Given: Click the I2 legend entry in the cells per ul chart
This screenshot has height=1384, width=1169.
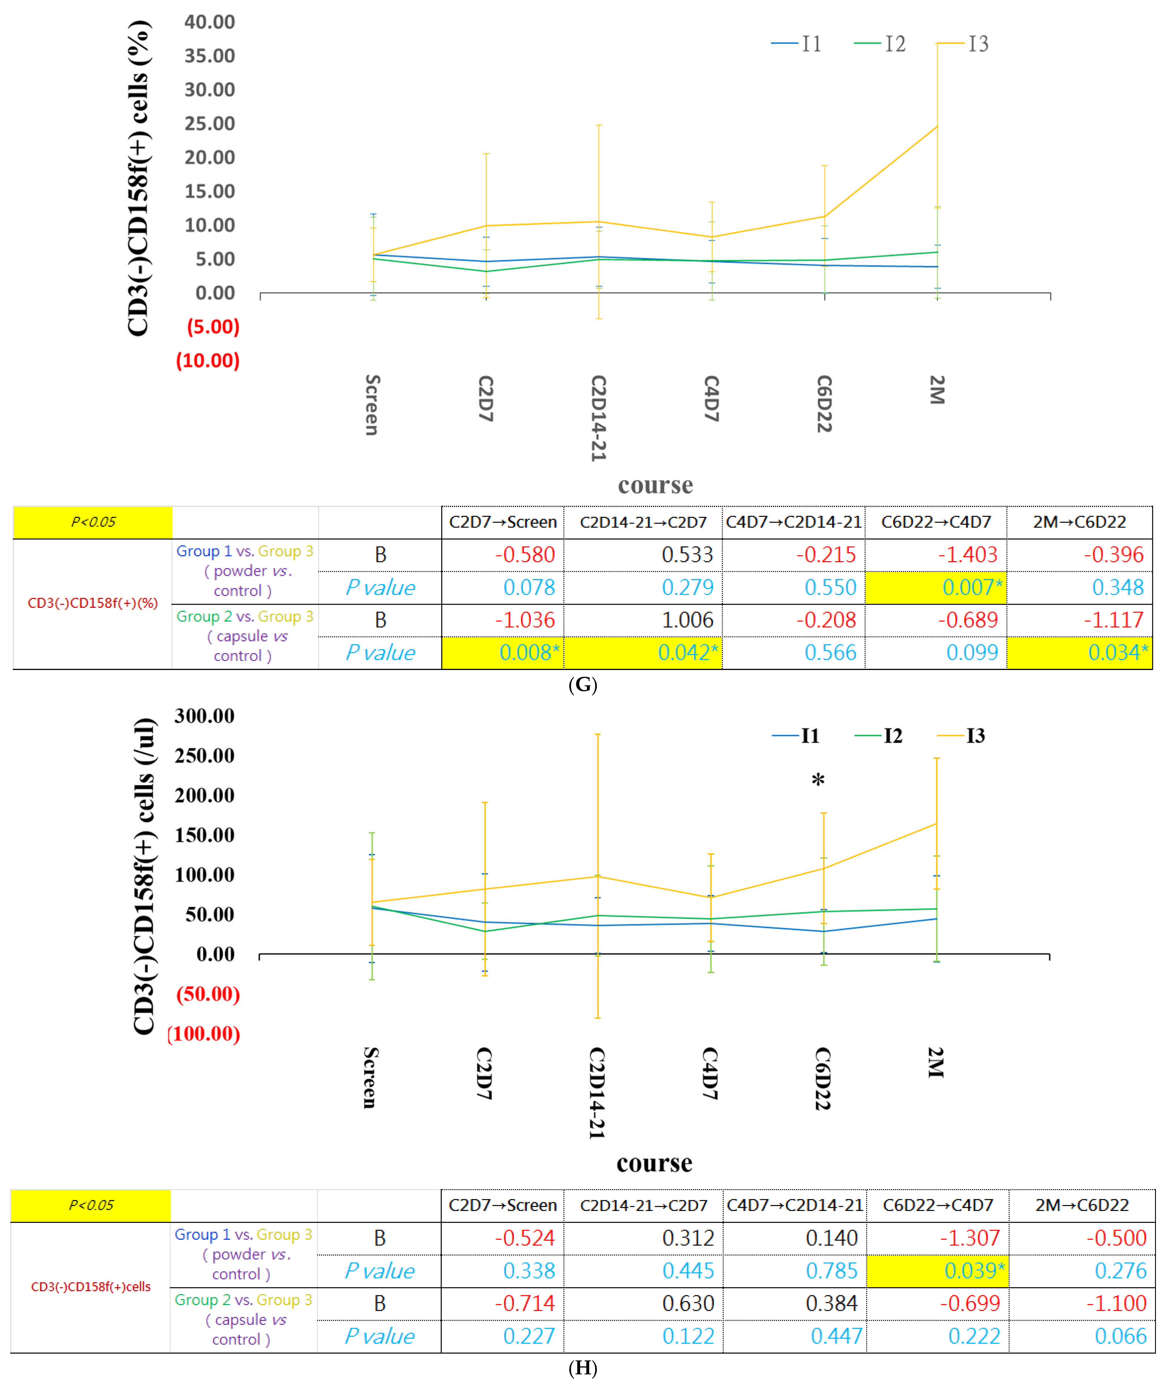Looking at the screenshot, I should click(x=879, y=735).
